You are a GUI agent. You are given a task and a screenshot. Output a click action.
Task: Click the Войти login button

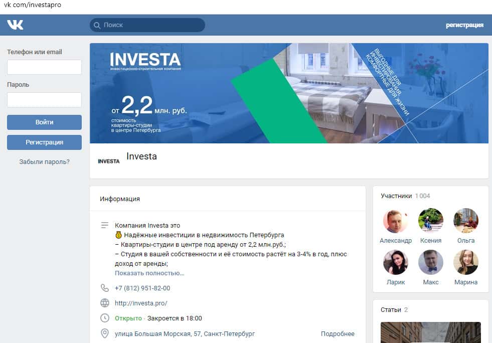pos(44,122)
